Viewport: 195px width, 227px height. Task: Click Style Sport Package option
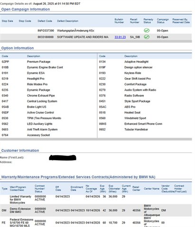coord(137,101)
